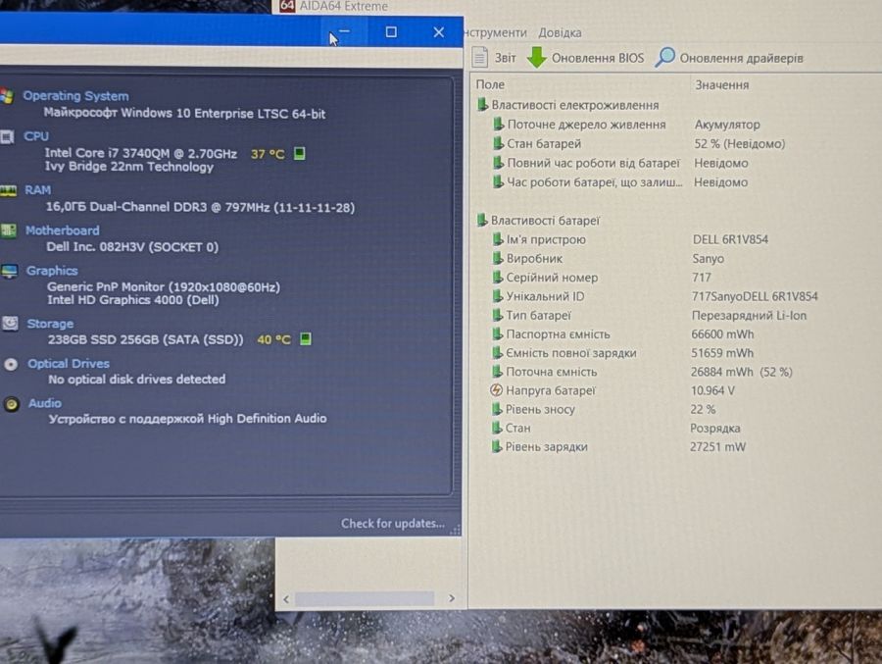This screenshot has width=882, height=664.
Task: Click the magnifier Оновлення драйверів icon
Action: [x=664, y=57]
